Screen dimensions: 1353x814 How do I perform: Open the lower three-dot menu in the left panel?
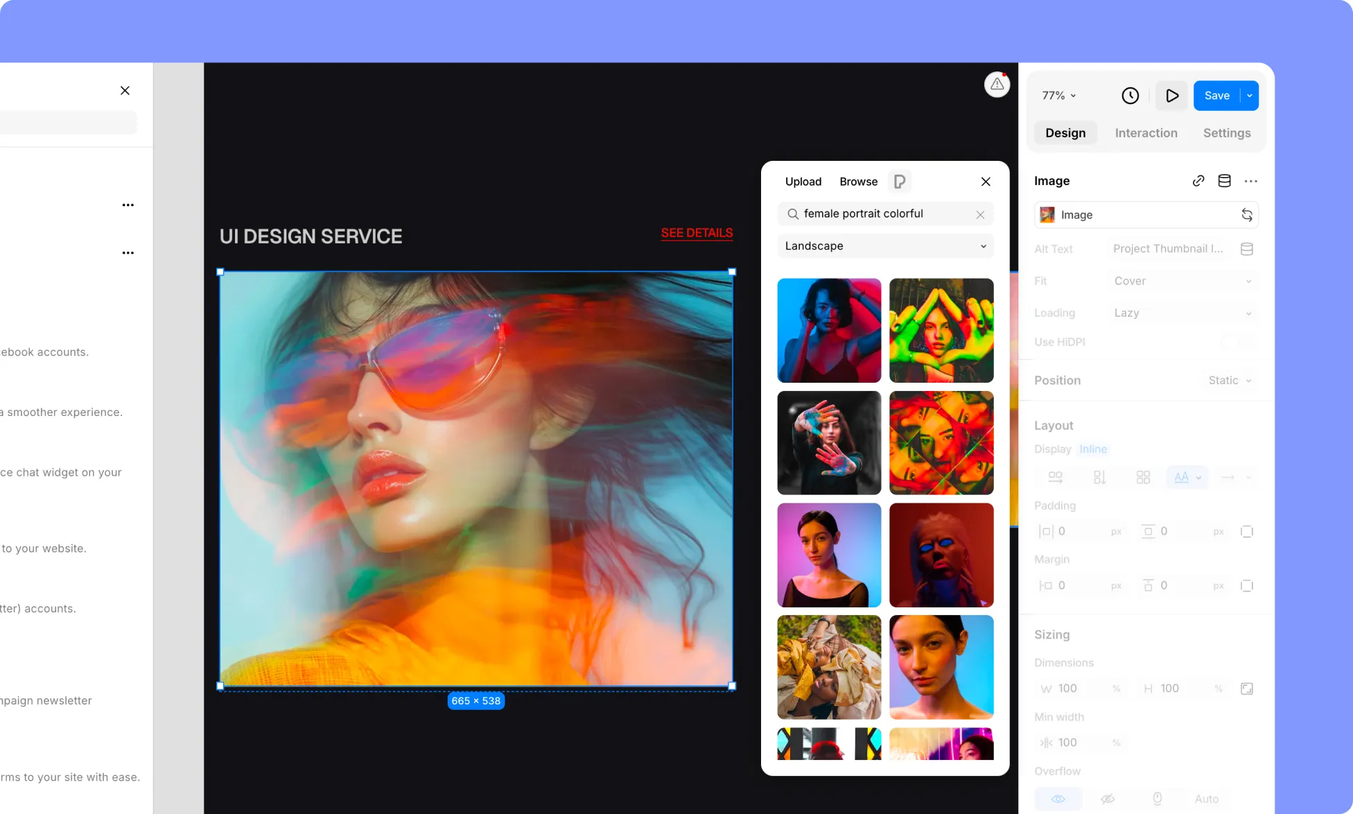coord(128,253)
